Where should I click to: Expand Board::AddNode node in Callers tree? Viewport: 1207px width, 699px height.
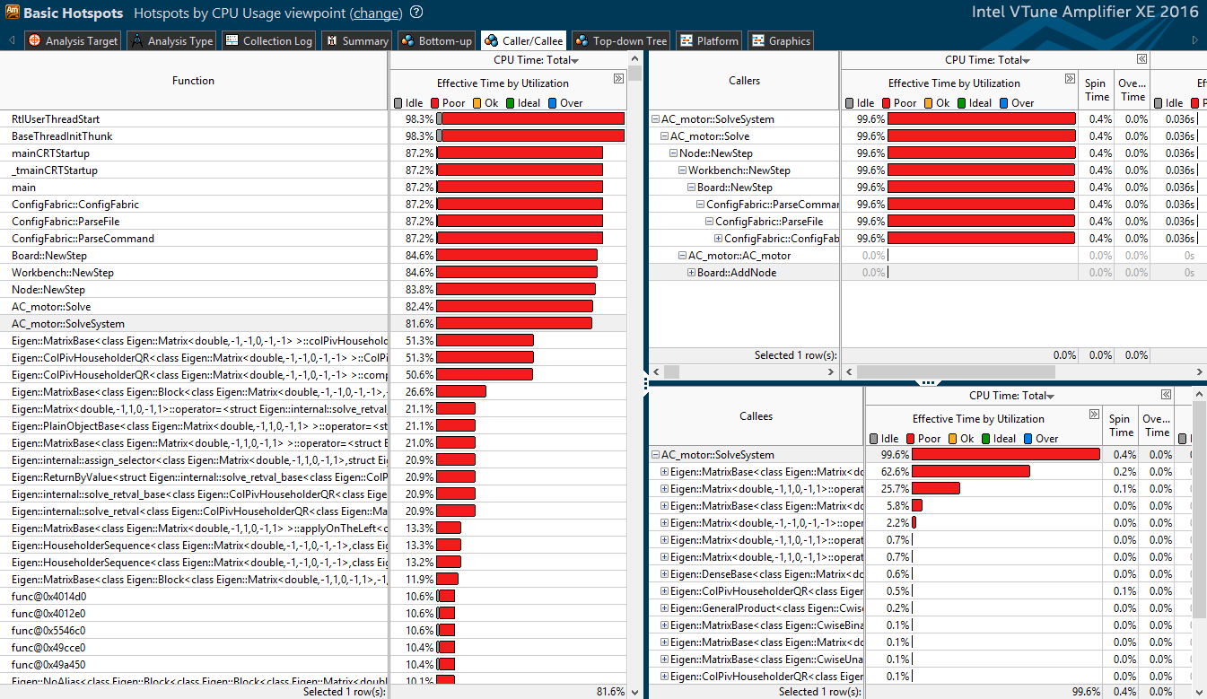click(x=691, y=273)
